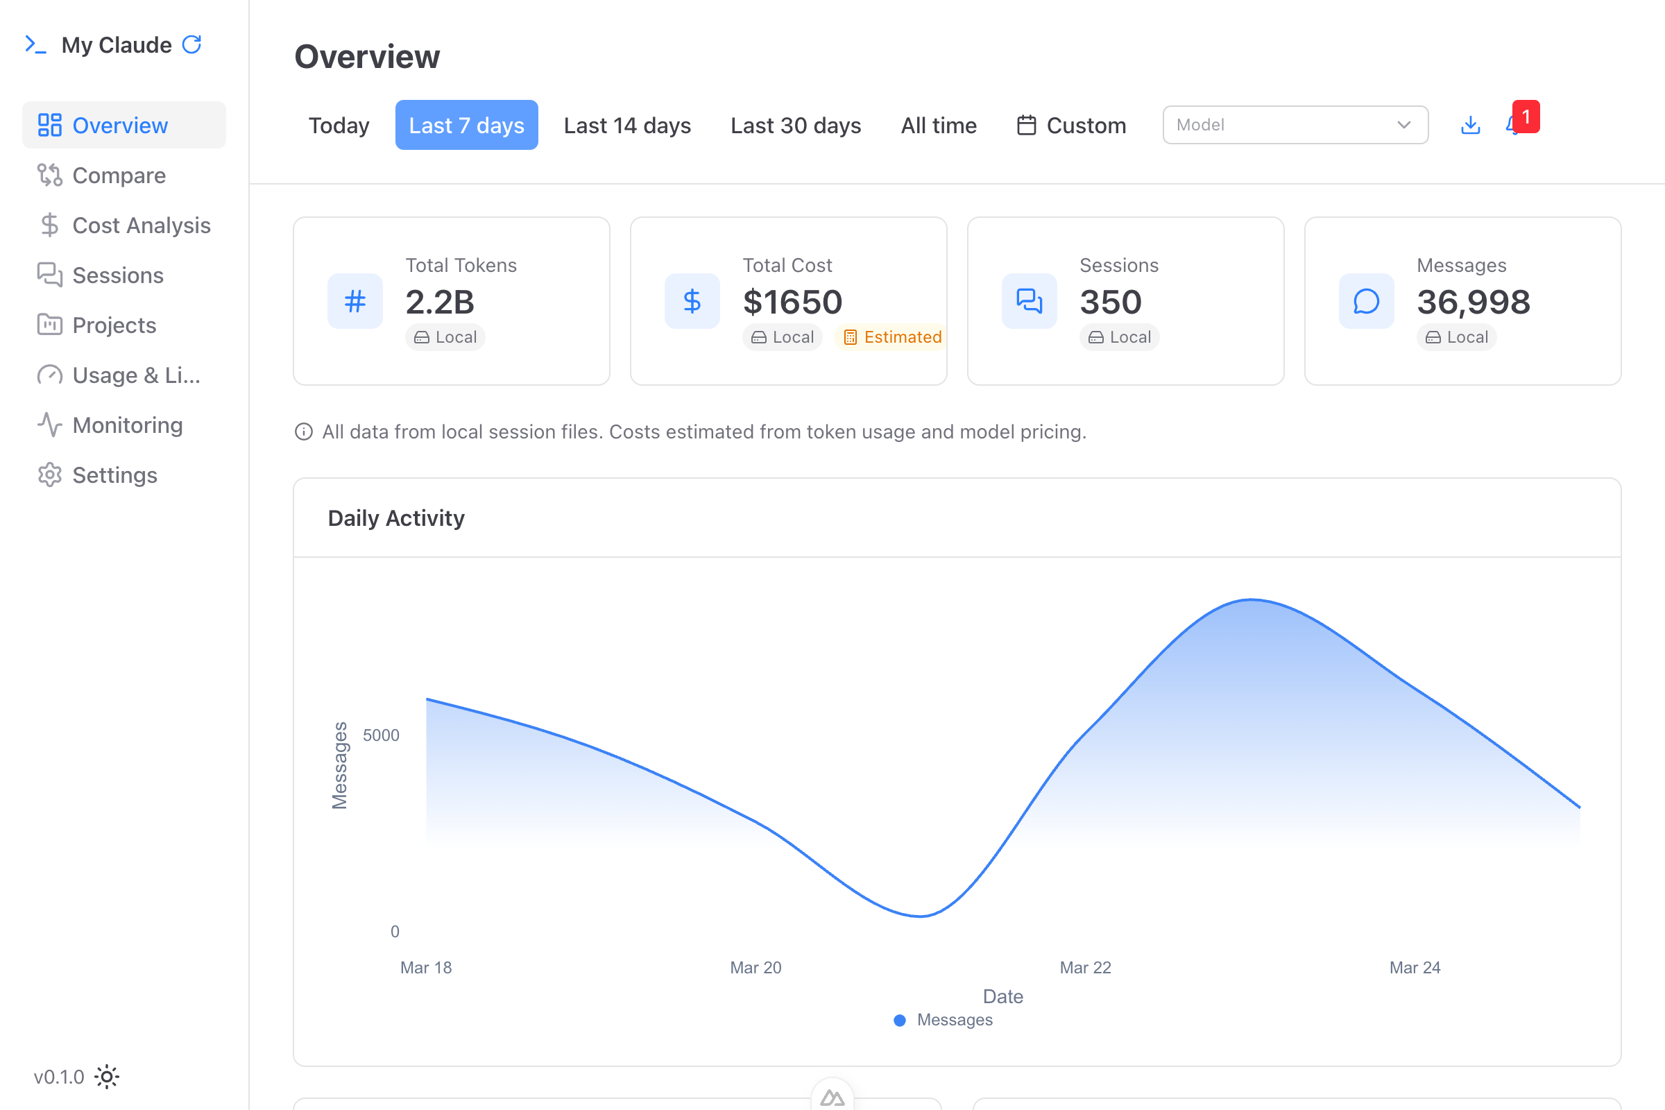
Task: Click the Daily Activity heading
Action: 396,518
